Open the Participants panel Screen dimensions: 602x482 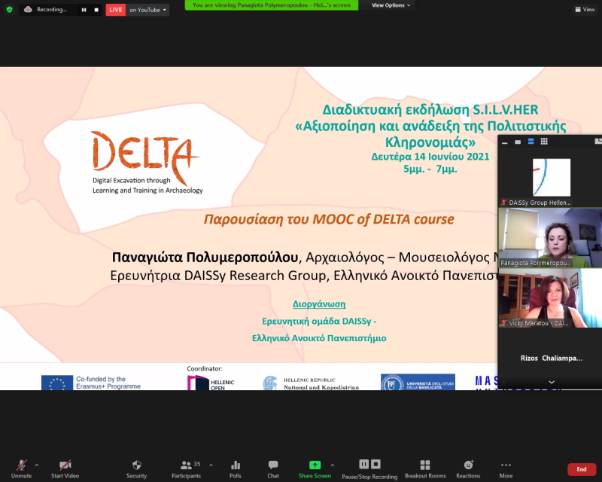[186, 469]
